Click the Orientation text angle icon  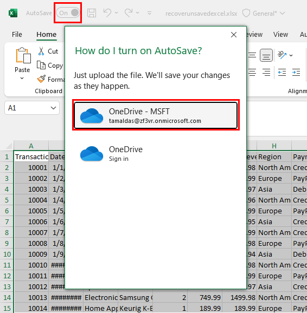[282, 55]
